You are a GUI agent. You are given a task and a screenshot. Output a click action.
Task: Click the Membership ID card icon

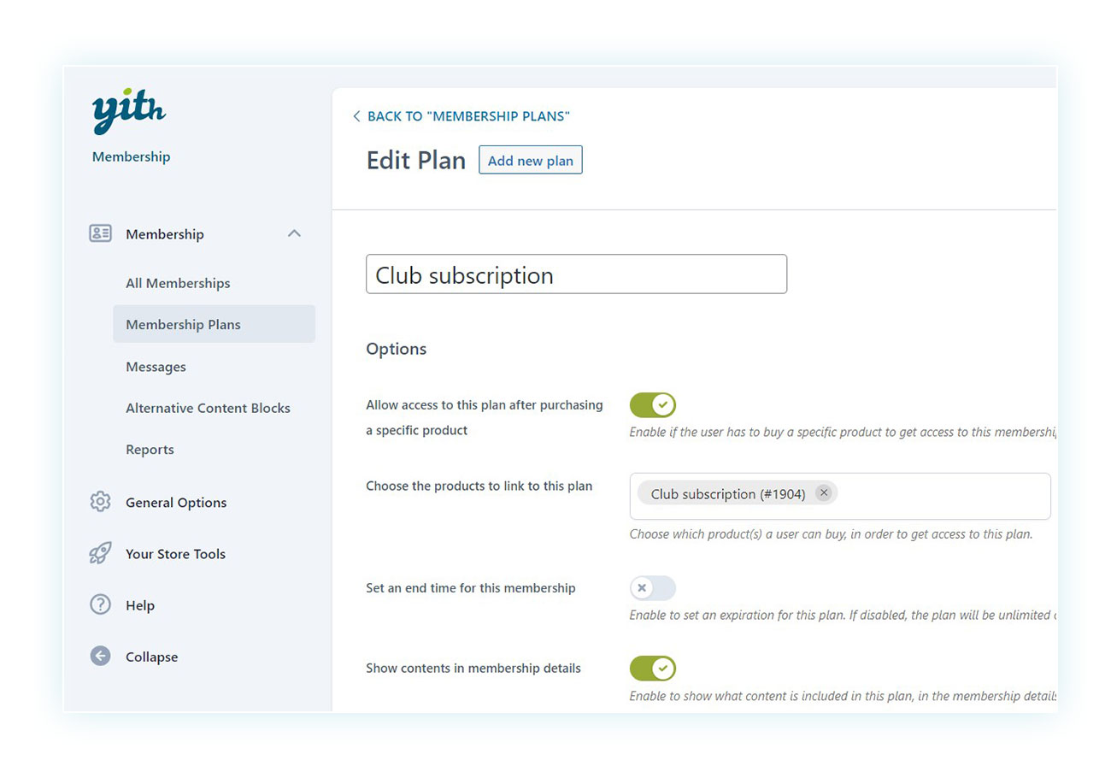[x=101, y=233]
